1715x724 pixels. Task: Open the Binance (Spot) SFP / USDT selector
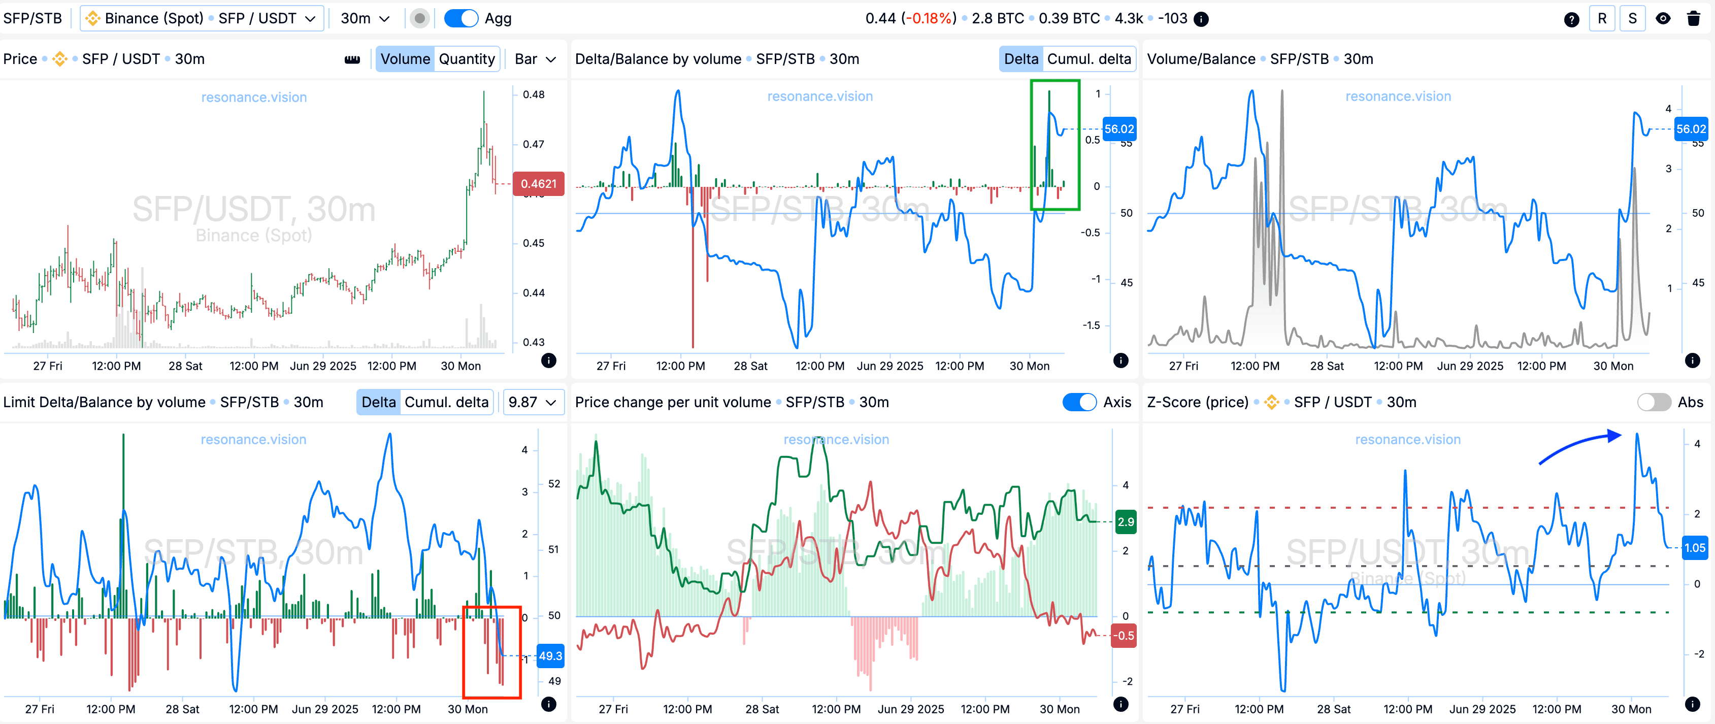pyautogui.click(x=202, y=19)
